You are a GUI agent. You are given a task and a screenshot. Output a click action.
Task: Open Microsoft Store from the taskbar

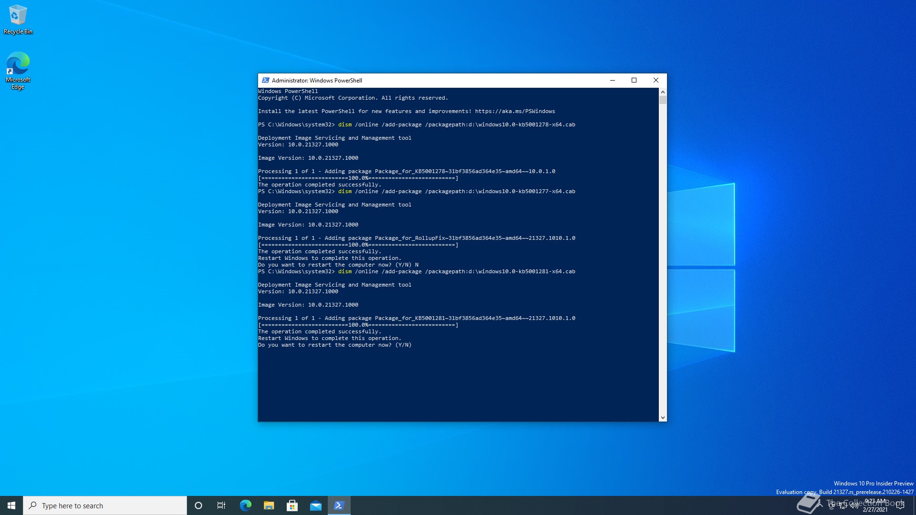292,505
